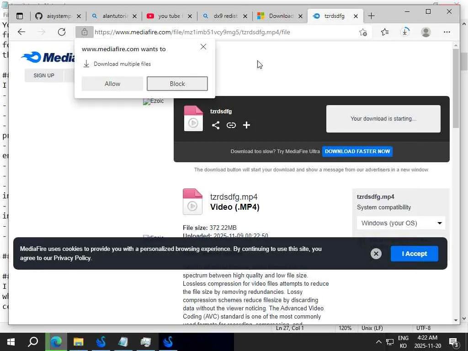Open taskbar search
468x351 pixels.
pyautogui.click(x=33, y=342)
